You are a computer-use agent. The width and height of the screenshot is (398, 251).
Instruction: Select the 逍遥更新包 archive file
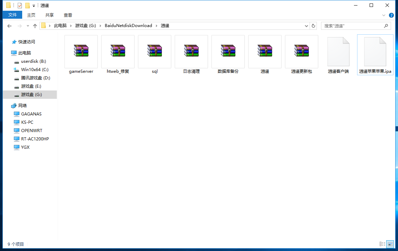[302, 51]
